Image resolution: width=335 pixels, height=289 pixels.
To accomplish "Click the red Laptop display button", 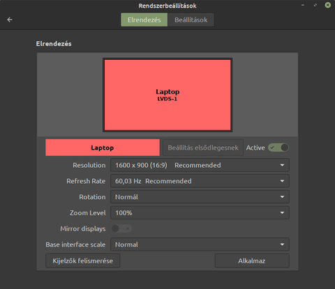I will (x=103, y=148).
